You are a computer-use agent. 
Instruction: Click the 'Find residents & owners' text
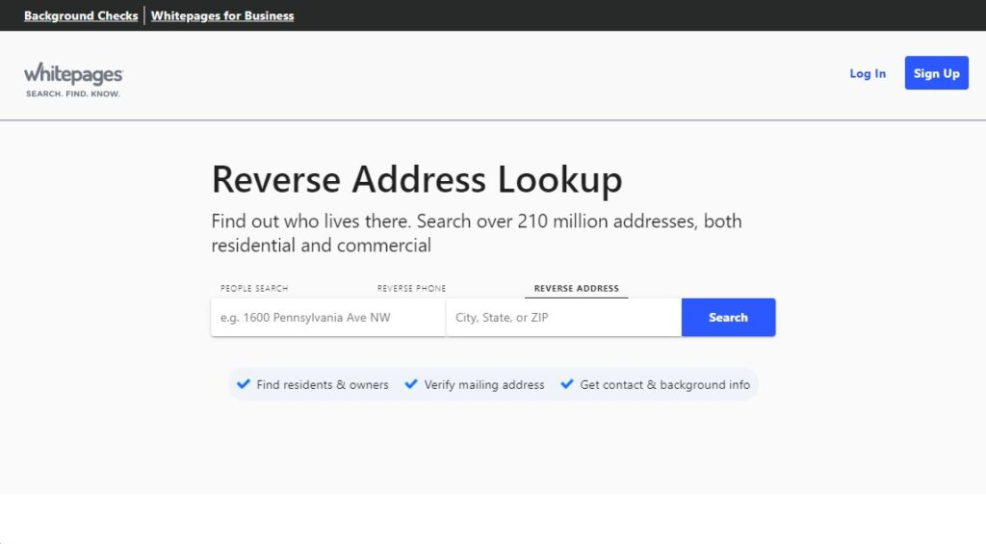322,384
